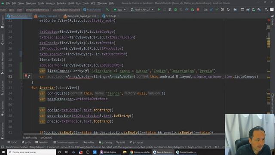
Task: Click the rollback undo arrow icon
Action: click(228, 9)
